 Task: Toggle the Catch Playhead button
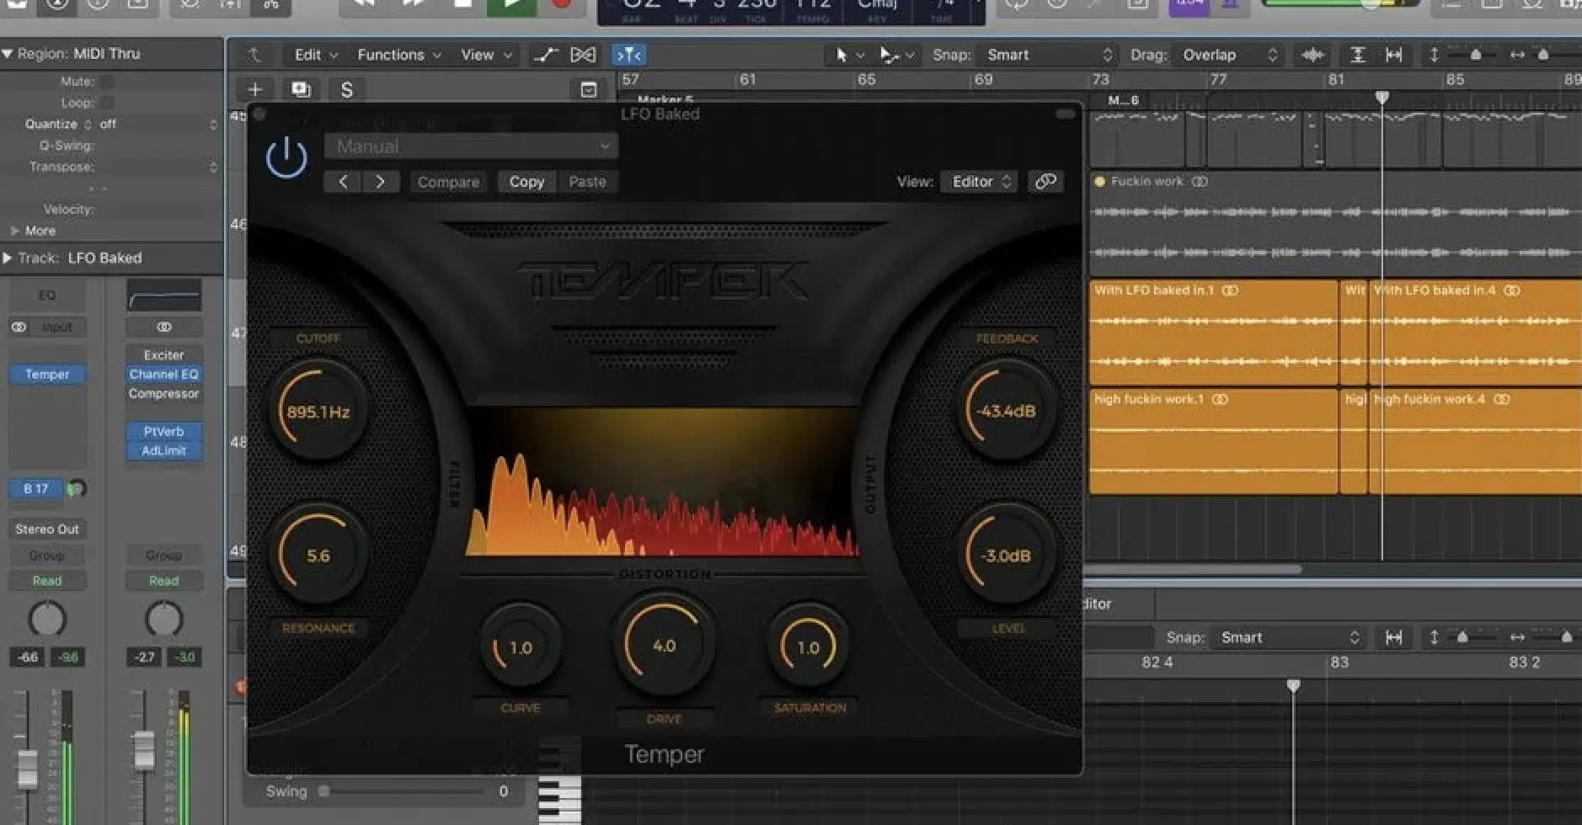(x=629, y=55)
